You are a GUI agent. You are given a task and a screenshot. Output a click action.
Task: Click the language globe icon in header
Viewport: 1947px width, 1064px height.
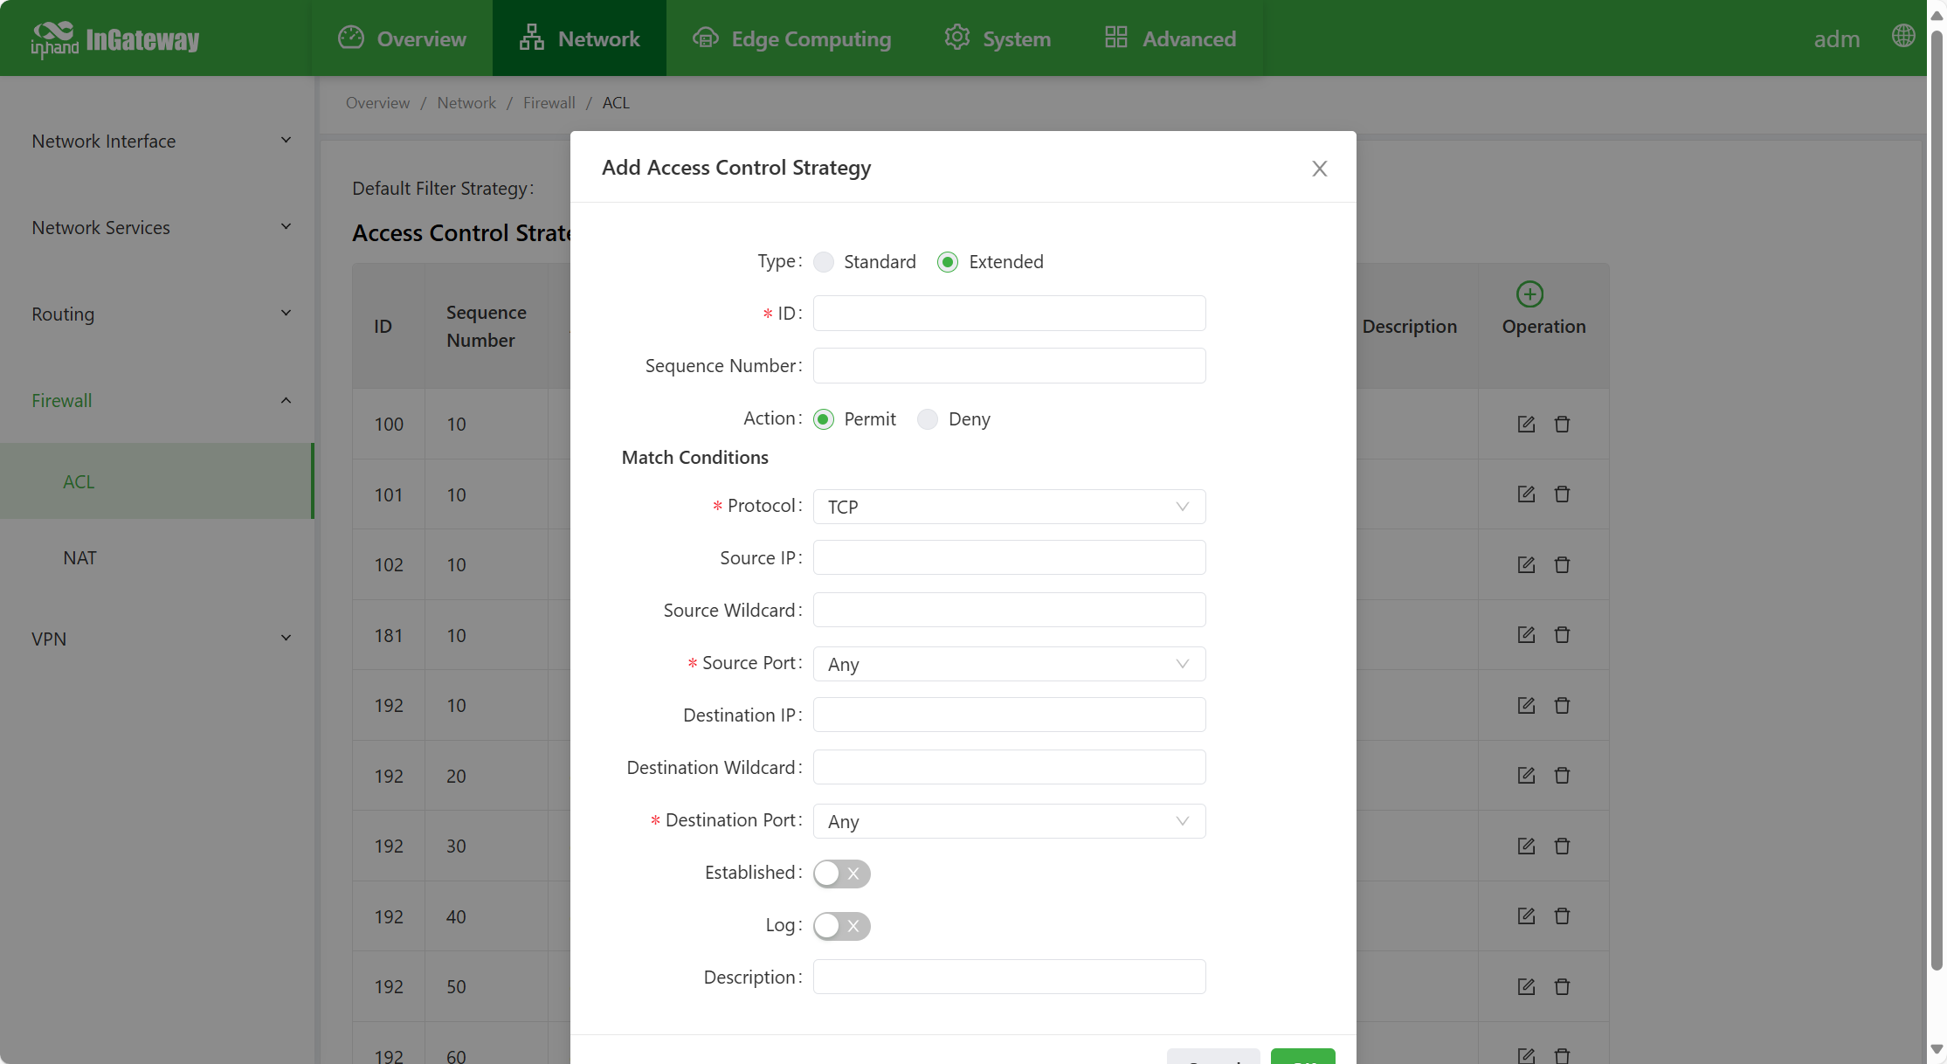pos(1903,37)
